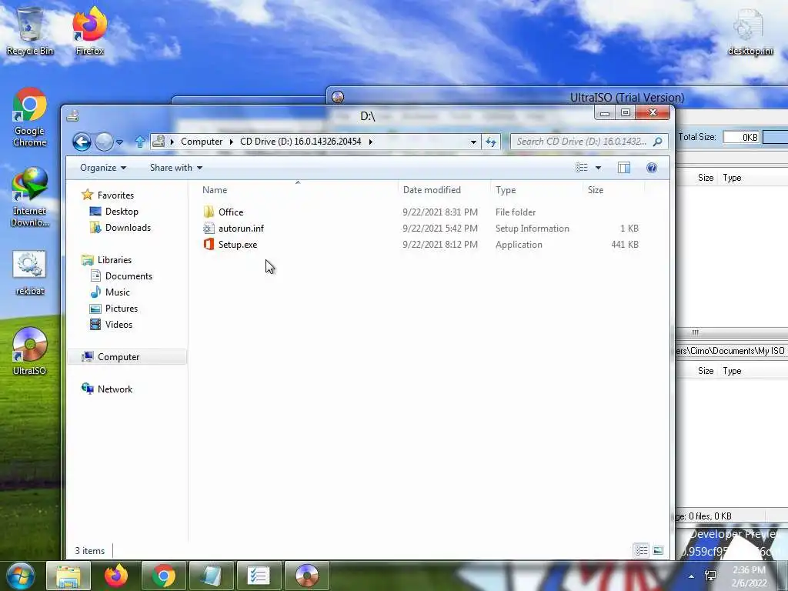The width and height of the screenshot is (788, 591).
Task: Click the Setup Information type text
Action: click(533, 228)
